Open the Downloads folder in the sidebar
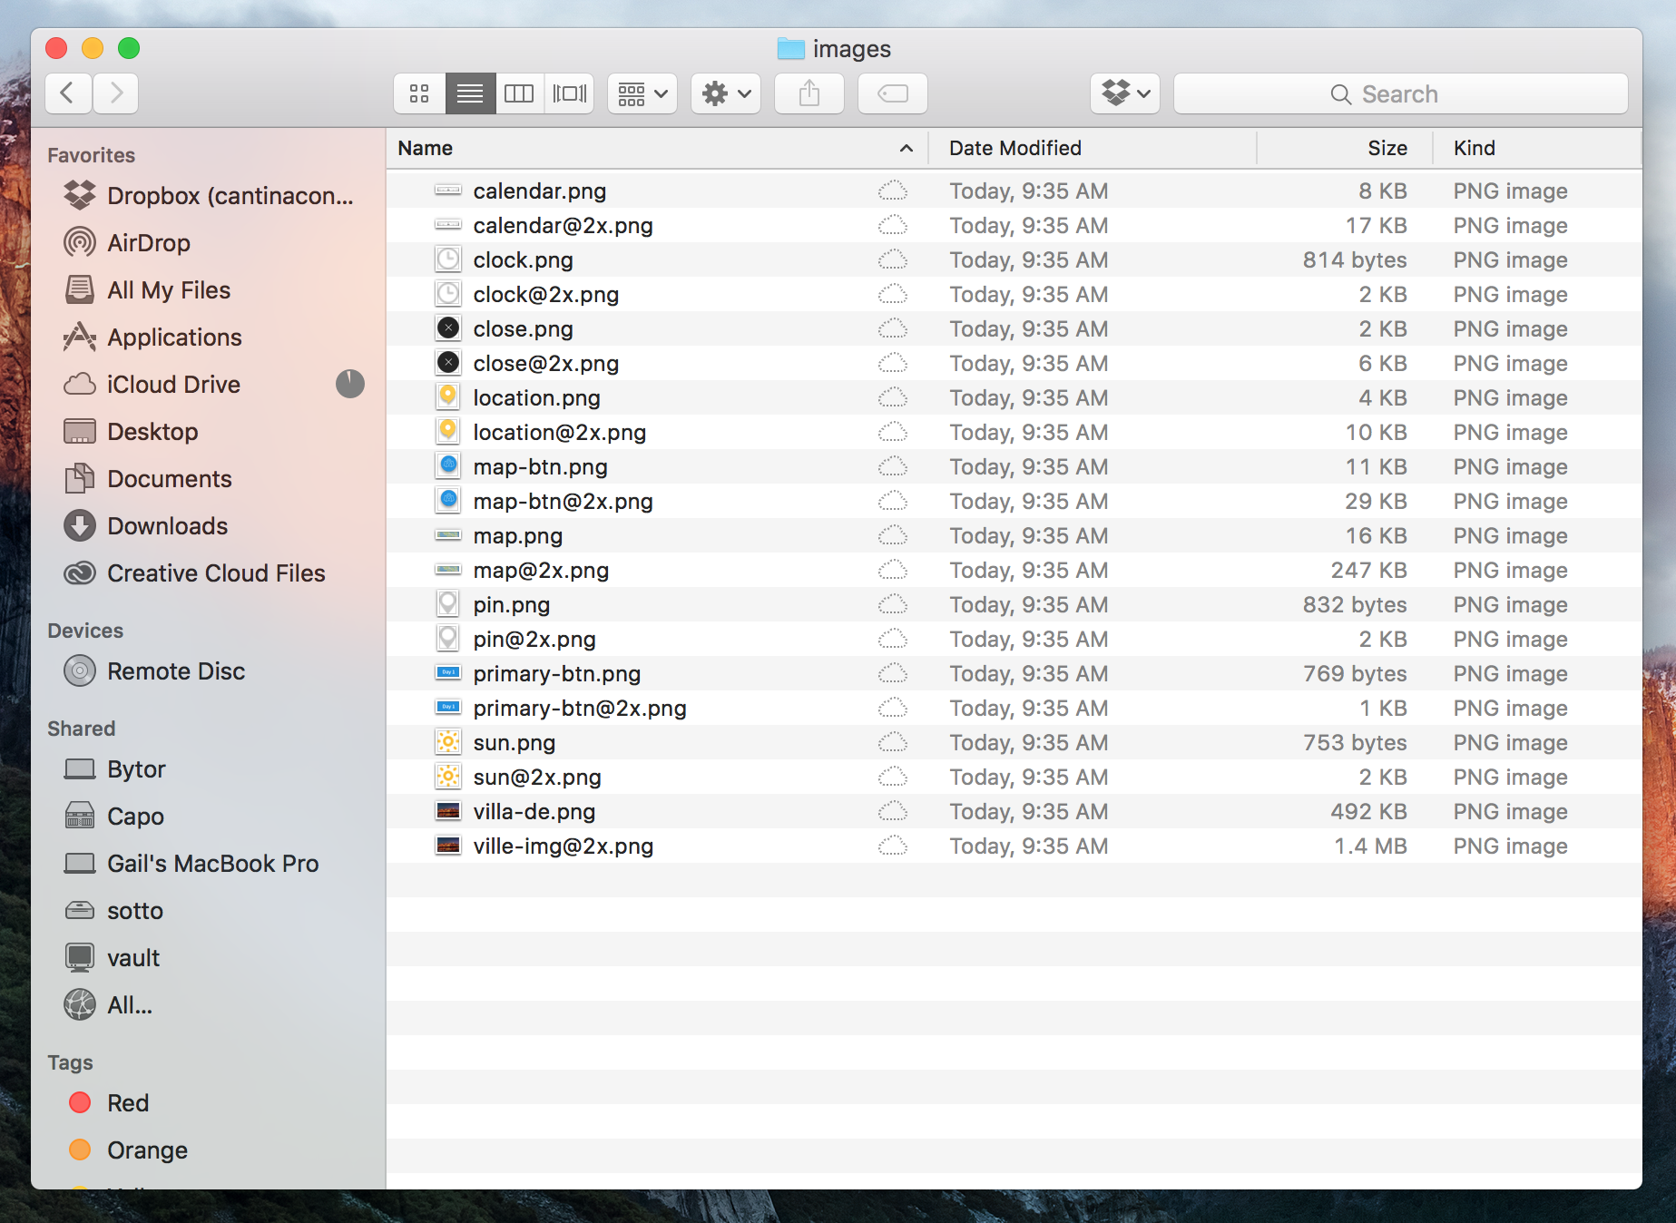 [167, 525]
